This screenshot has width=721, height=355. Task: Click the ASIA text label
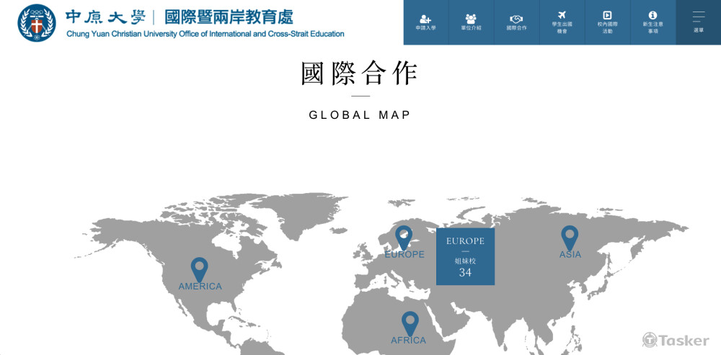pyautogui.click(x=570, y=255)
